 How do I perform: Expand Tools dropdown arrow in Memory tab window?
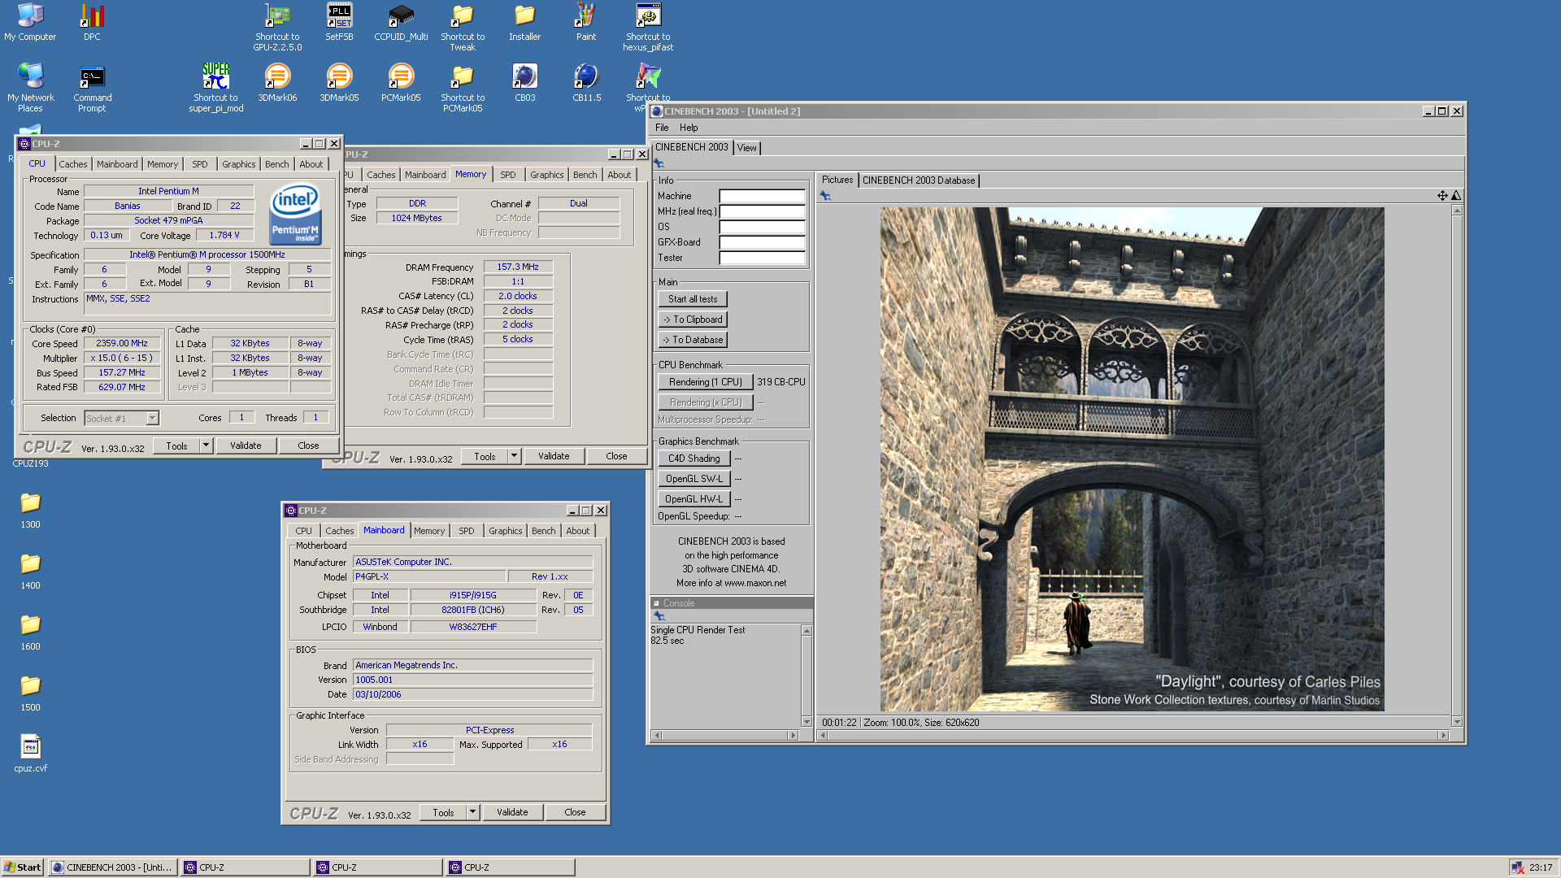[514, 456]
